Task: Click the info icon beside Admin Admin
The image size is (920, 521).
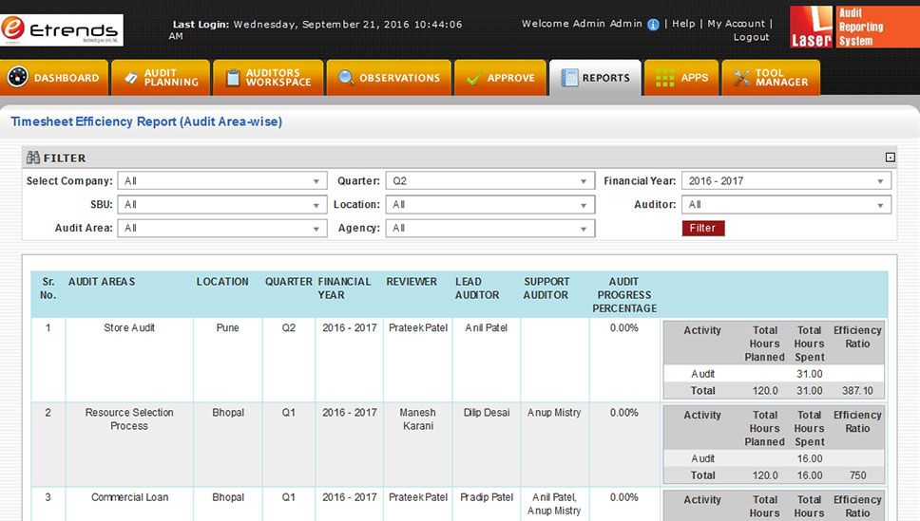Action: [x=653, y=25]
